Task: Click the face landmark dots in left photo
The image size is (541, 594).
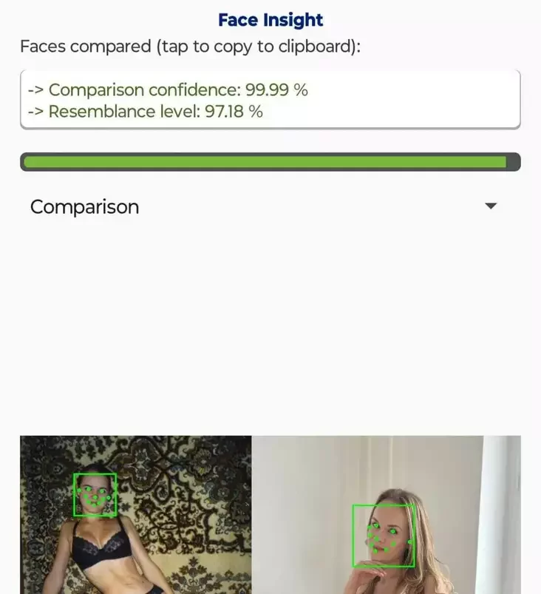Action: [x=95, y=496]
